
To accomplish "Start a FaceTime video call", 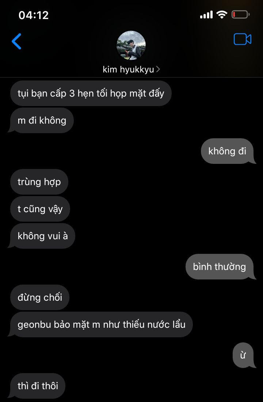I will pos(242,39).
